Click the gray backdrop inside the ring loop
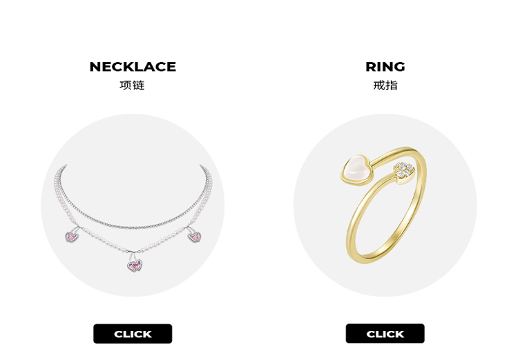 pyautogui.click(x=380, y=214)
